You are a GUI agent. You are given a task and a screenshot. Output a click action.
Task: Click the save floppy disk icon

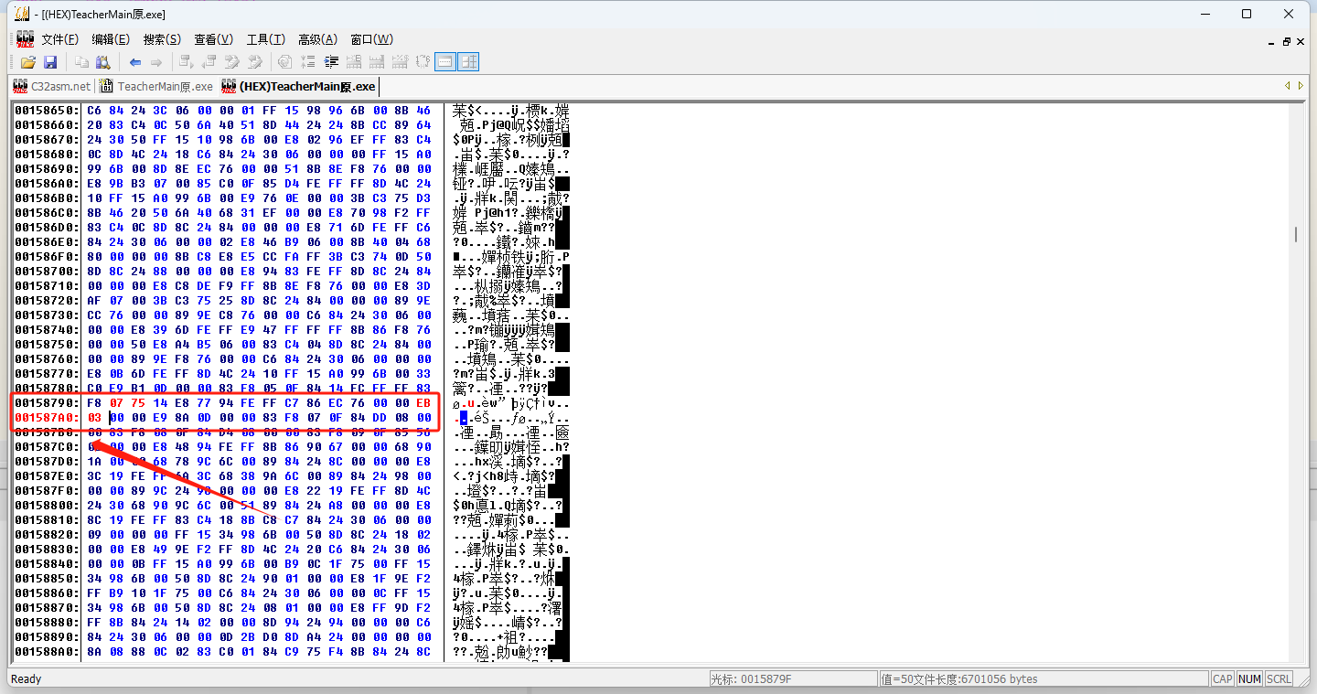click(x=50, y=62)
